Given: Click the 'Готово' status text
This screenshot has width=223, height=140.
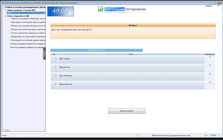Looking at the screenshot, I should (x=4, y=135).
